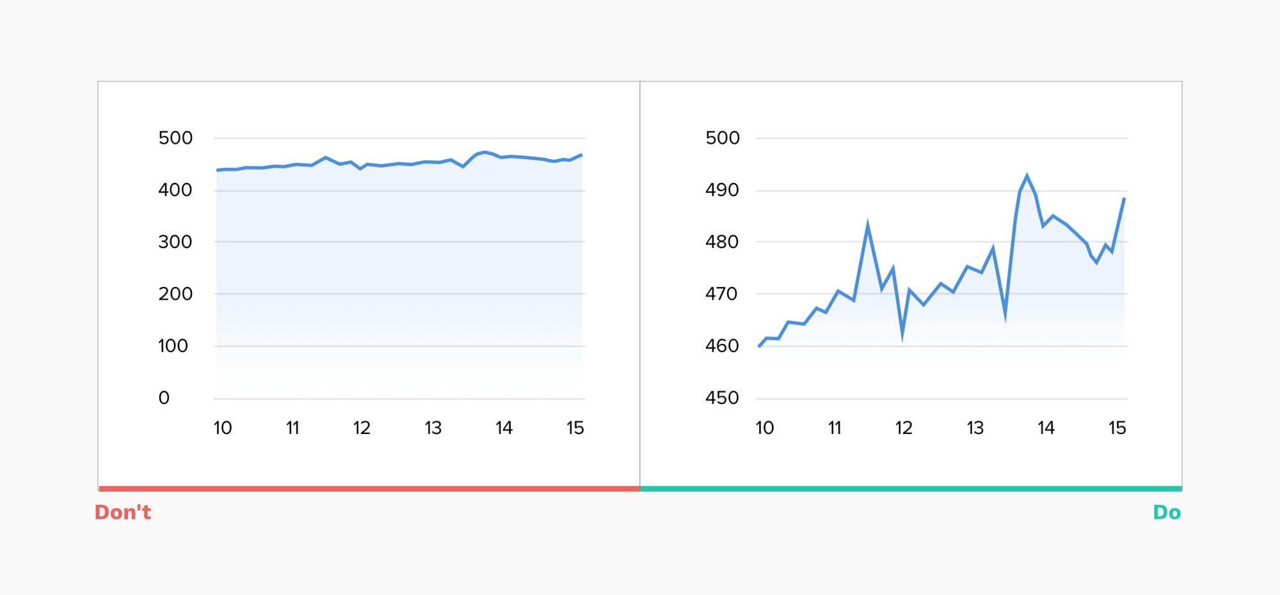
Task: Select the "400" y-axis label
Action: [175, 190]
